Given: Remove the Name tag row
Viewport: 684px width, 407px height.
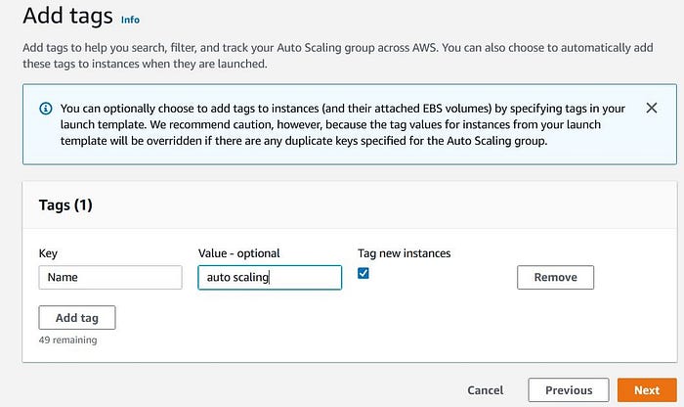Looking at the screenshot, I should 555,278.
